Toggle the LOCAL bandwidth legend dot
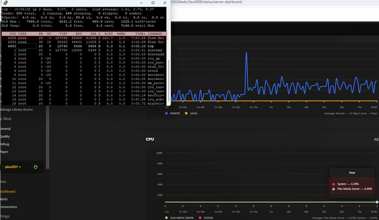 (x=186, y=113)
